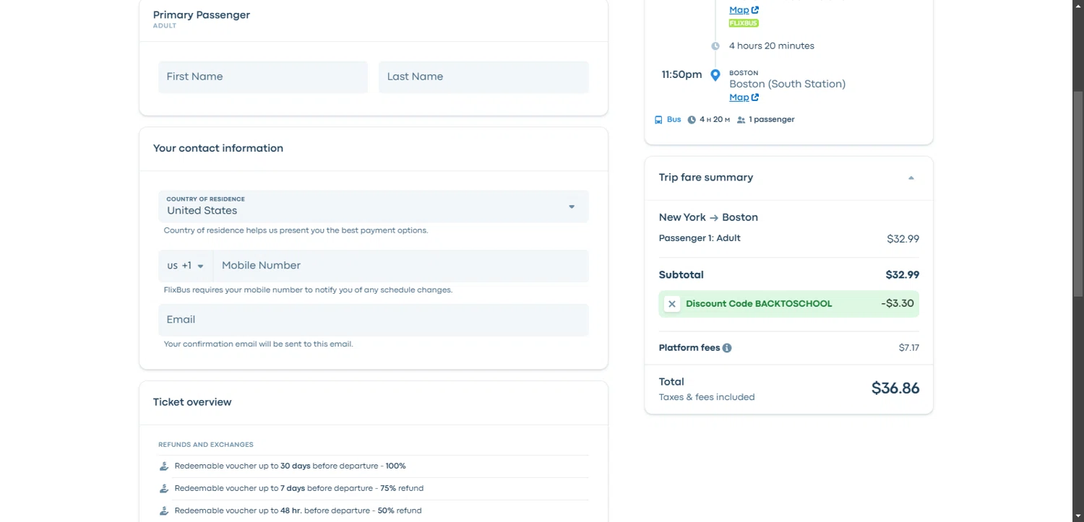Click into the Last Name field
Viewport: 1084px width, 522px height.
pos(483,77)
